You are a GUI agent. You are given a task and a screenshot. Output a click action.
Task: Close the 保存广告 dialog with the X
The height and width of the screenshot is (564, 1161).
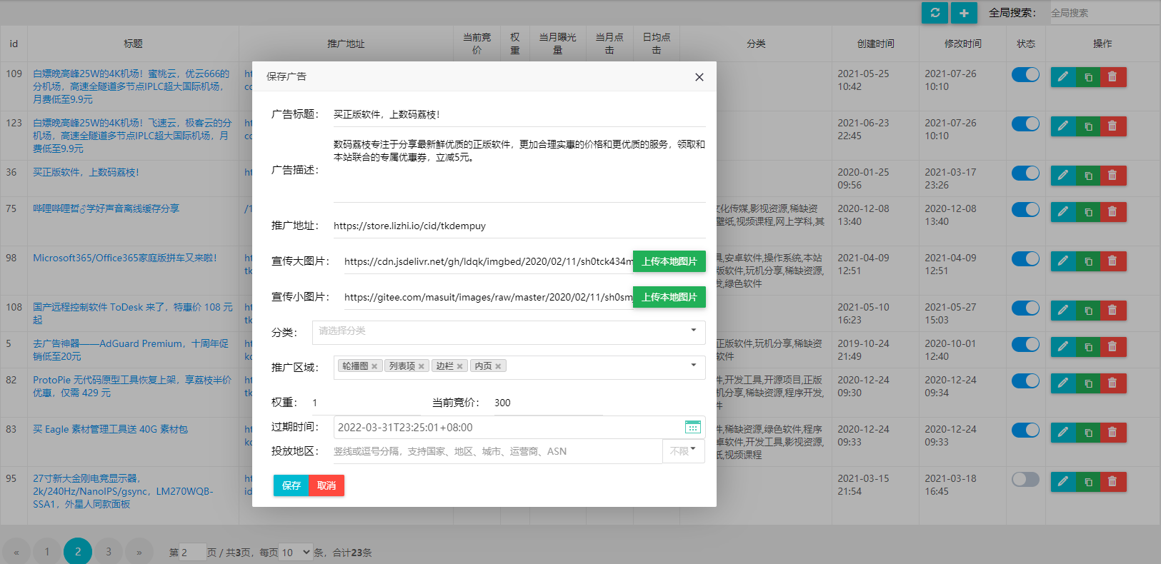point(699,77)
